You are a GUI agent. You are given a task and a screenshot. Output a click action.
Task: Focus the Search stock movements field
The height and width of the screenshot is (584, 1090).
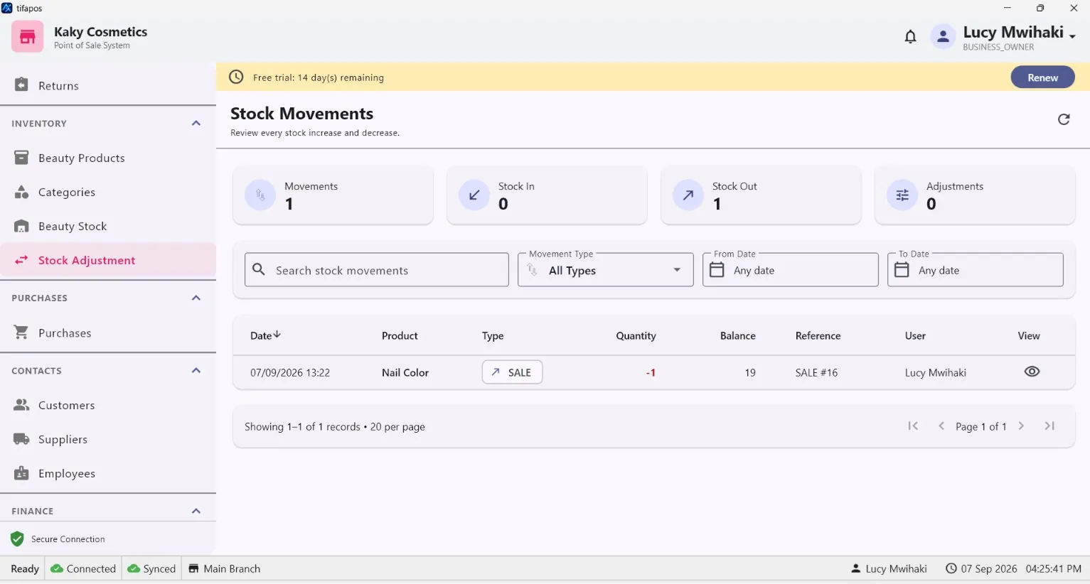coord(377,270)
